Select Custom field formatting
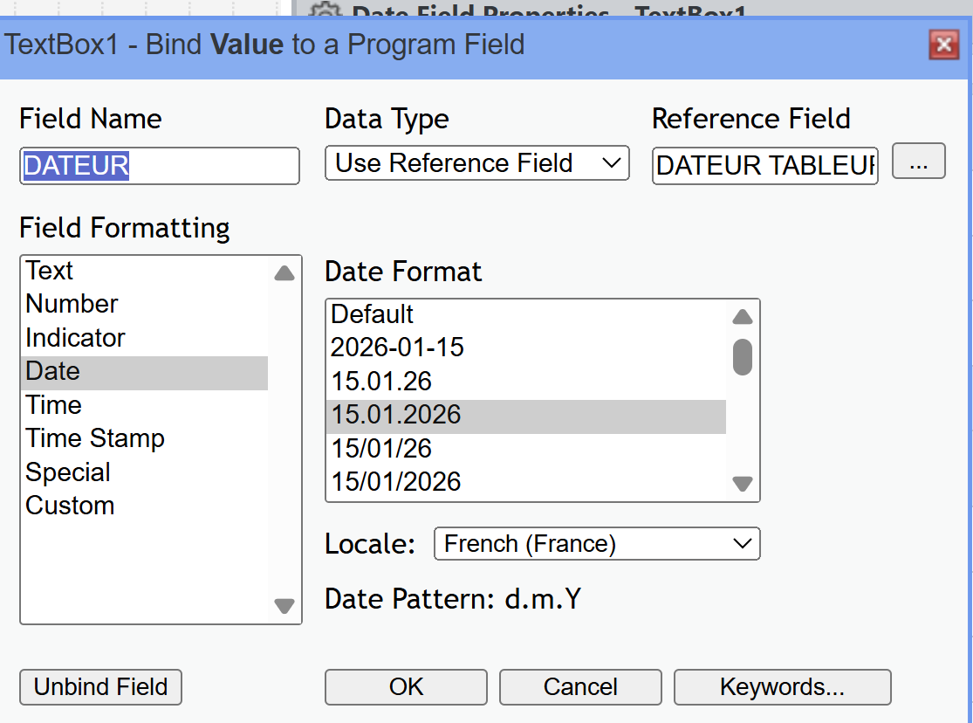 [70, 506]
